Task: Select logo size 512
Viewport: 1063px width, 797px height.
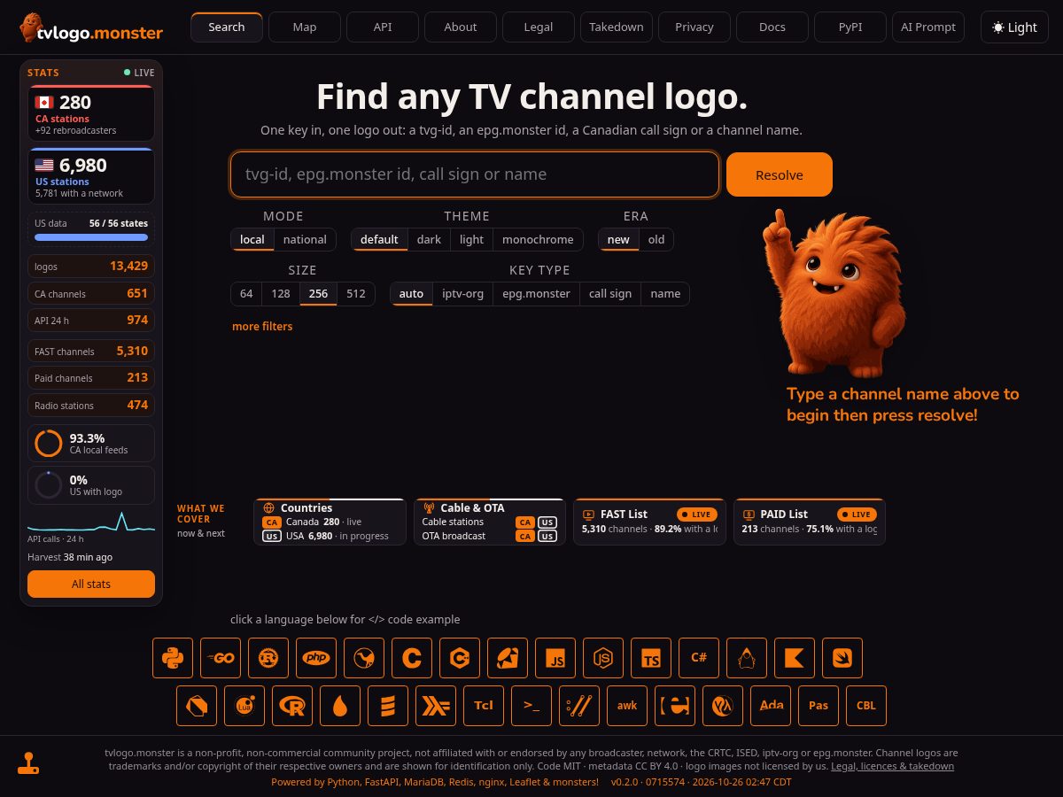Action: coord(356,294)
